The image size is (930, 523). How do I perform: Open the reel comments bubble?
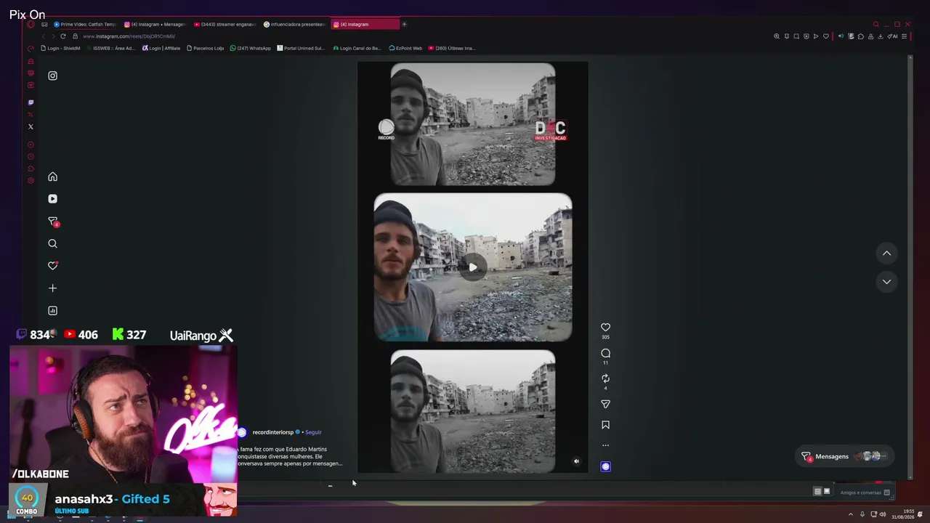tap(605, 353)
